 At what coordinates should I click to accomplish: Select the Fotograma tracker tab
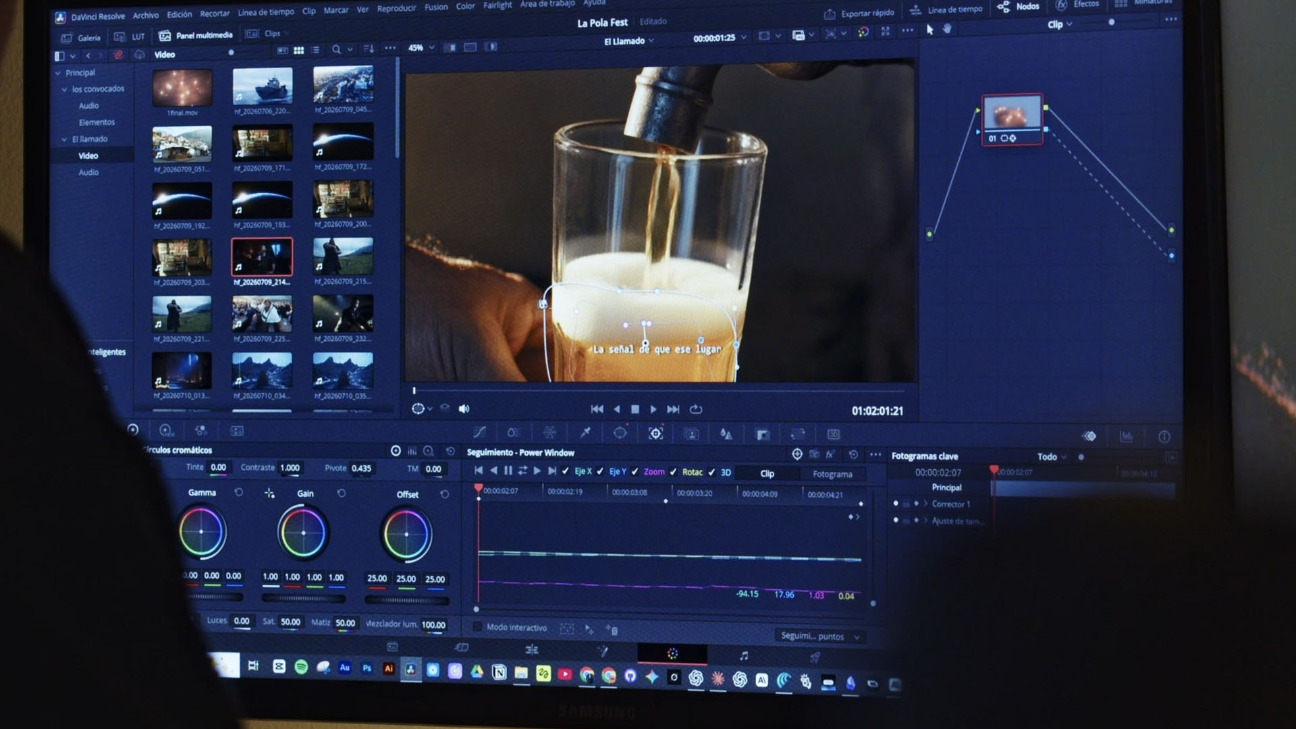click(x=832, y=474)
